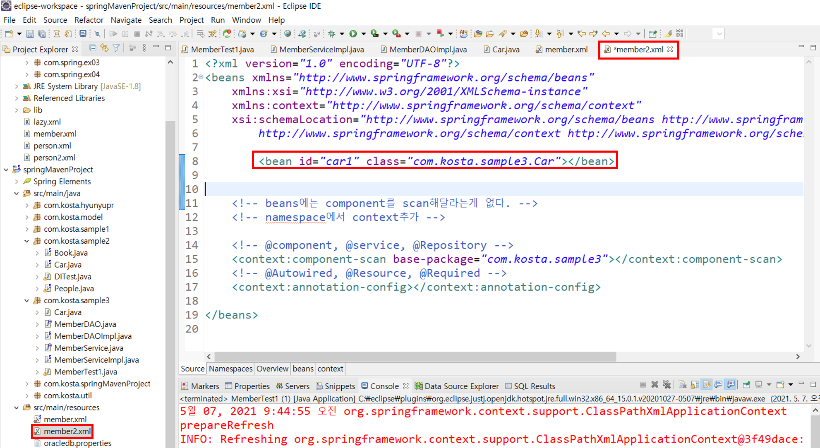Open the Refactor menu
This screenshot has width=820, height=448.
click(89, 20)
